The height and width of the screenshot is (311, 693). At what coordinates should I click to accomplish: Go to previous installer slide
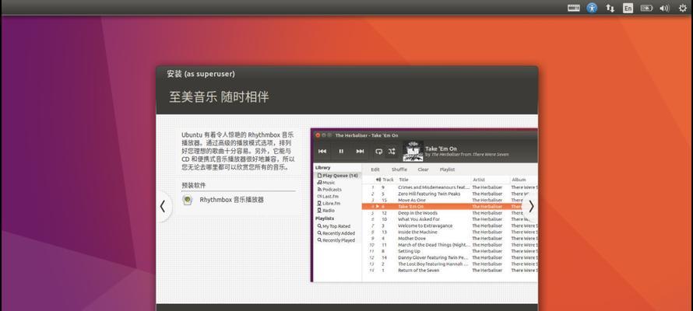[x=163, y=207]
